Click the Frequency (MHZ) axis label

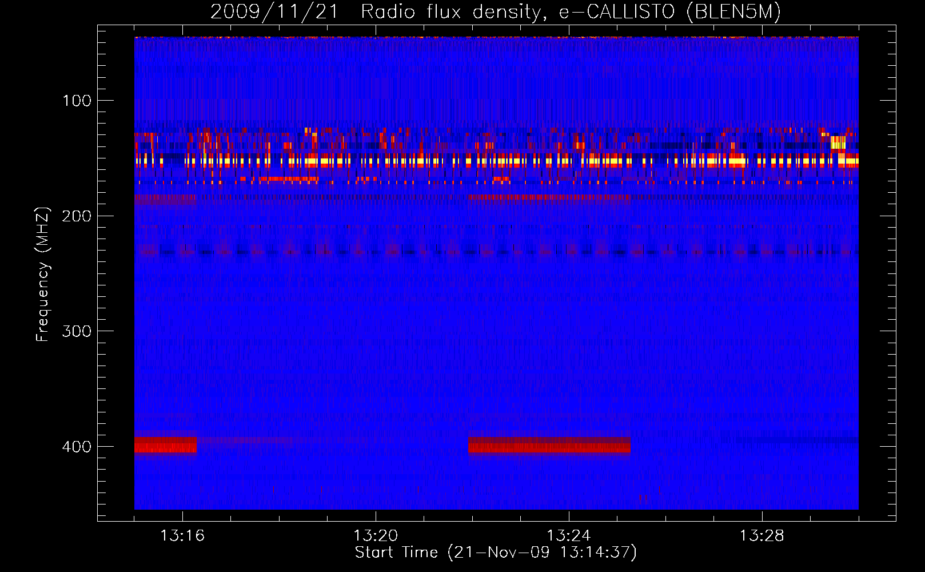[x=43, y=274]
